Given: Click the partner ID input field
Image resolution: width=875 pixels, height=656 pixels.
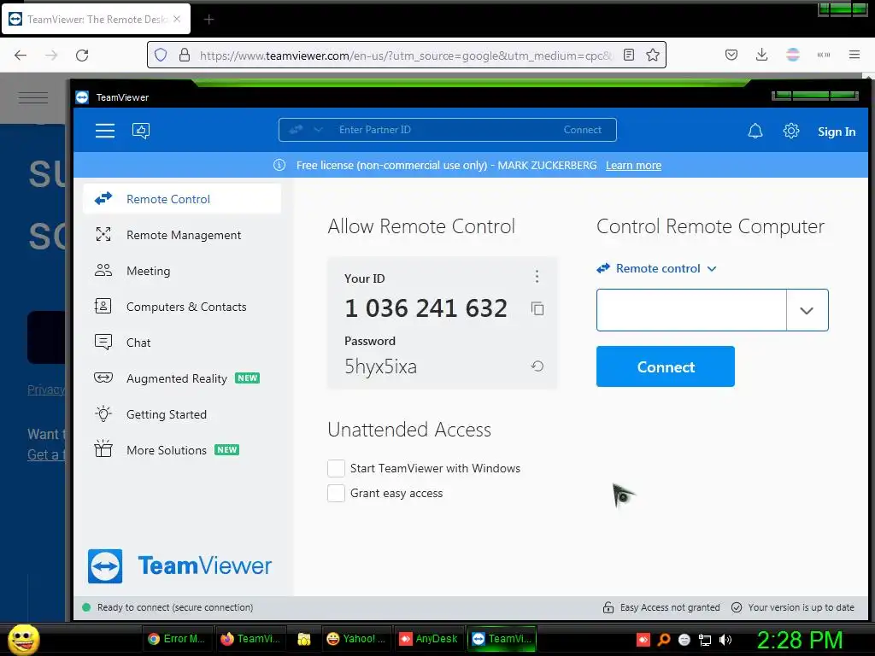Looking at the screenshot, I should [x=691, y=310].
